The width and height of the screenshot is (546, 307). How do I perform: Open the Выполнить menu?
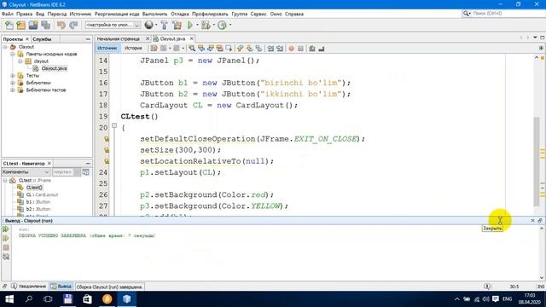coord(155,14)
